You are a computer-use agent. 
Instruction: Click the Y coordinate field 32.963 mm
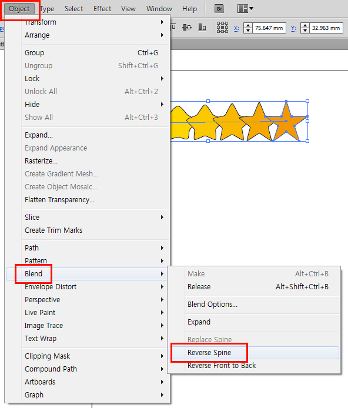tap(326, 28)
